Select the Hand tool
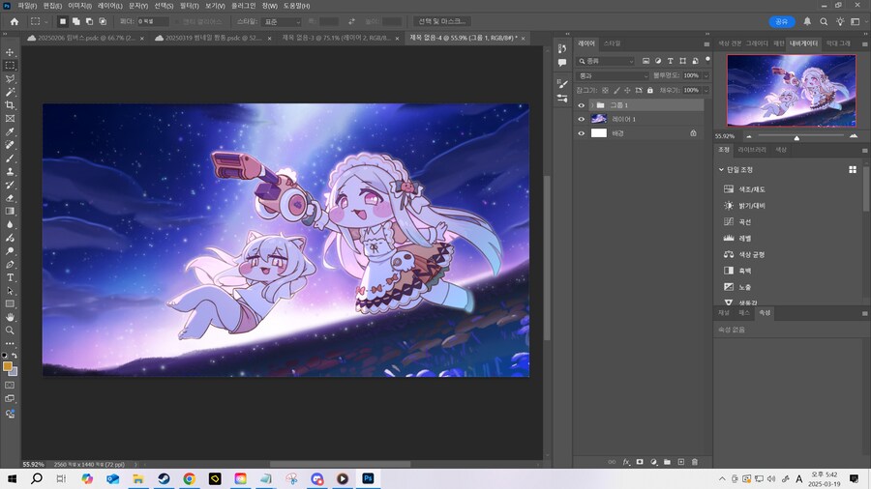 (x=10, y=317)
